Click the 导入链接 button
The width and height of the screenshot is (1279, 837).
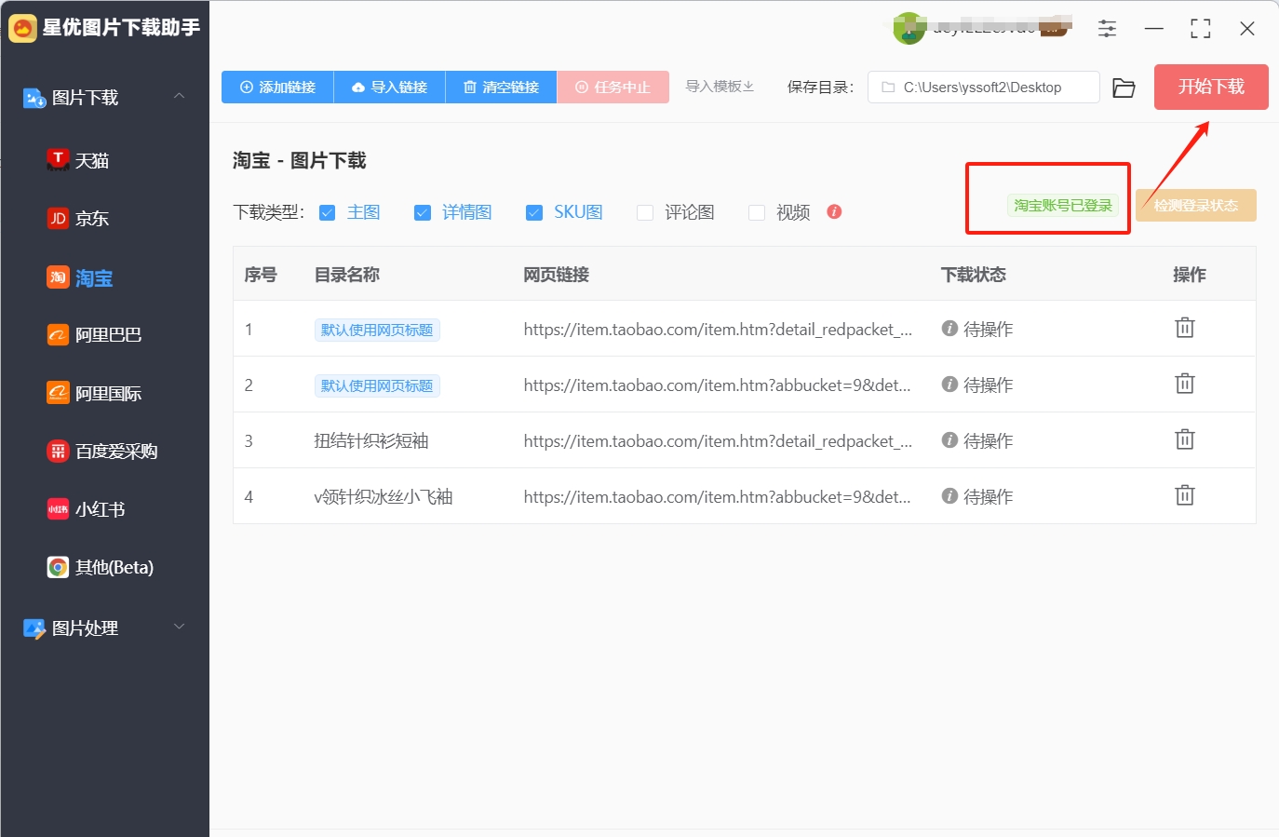pos(389,87)
